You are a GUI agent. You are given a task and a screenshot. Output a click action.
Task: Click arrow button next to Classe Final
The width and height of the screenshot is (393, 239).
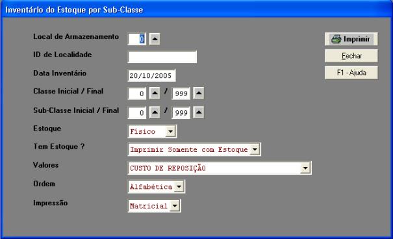(x=199, y=93)
